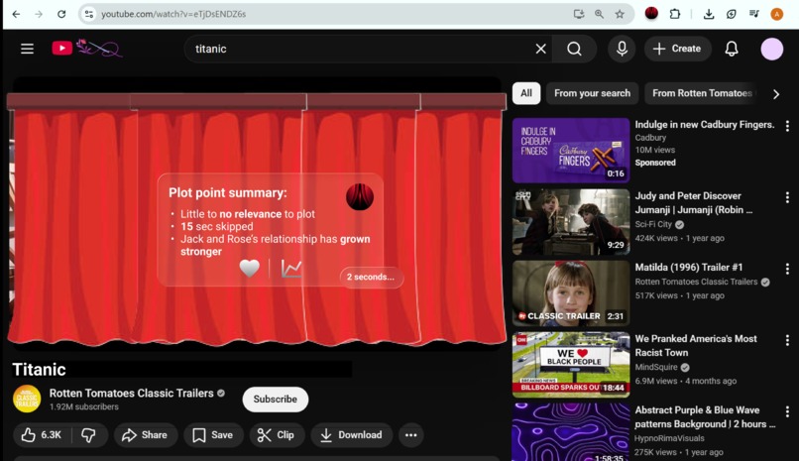Open browser Downloads icon
This screenshot has width=799, height=461.
[x=709, y=14]
